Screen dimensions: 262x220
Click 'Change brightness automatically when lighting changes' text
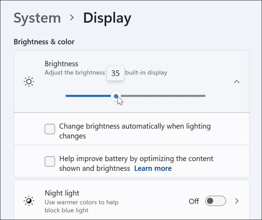[135, 131]
